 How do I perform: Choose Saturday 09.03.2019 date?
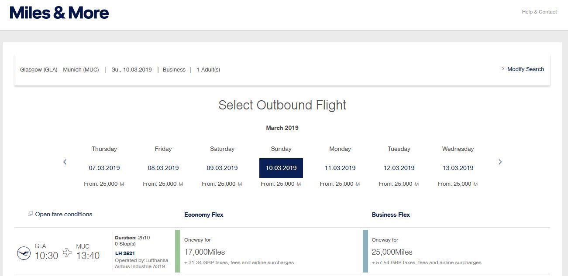[222, 168]
